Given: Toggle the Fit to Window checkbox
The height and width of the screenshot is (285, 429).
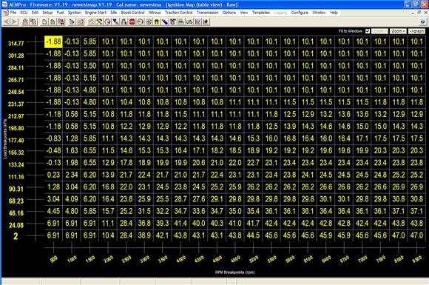Looking at the screenshot, I should click(x=368, y=31).
